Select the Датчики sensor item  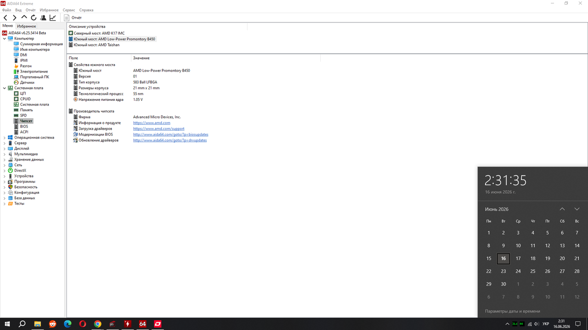pyautogui.click(x=27, y=82)
